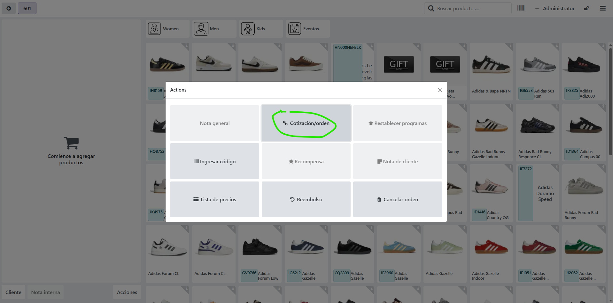Select Adidas & Bape NRTN product
Viewport: 613px width, 303px height.
(491, 72)
